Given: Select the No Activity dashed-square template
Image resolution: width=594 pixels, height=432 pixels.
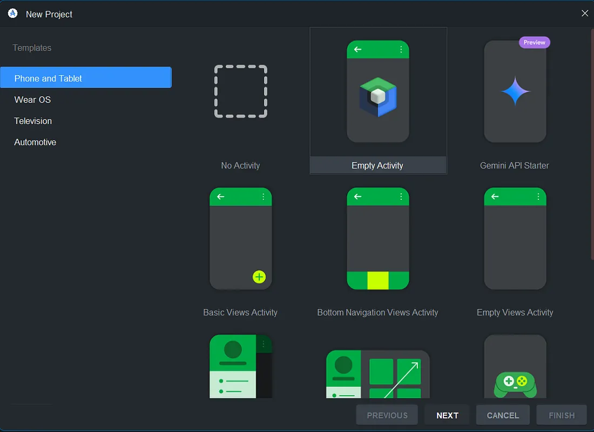Looking at the screenshot, I should tap(240, 91).
